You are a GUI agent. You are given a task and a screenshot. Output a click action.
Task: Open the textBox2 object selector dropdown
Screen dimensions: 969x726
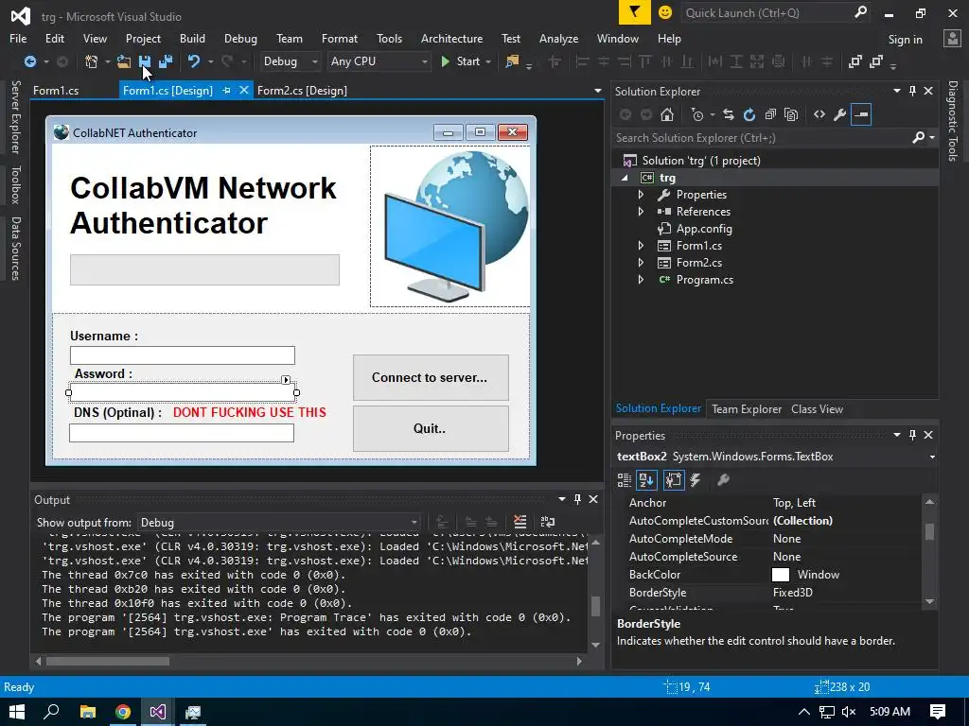(x=932, y=457)
